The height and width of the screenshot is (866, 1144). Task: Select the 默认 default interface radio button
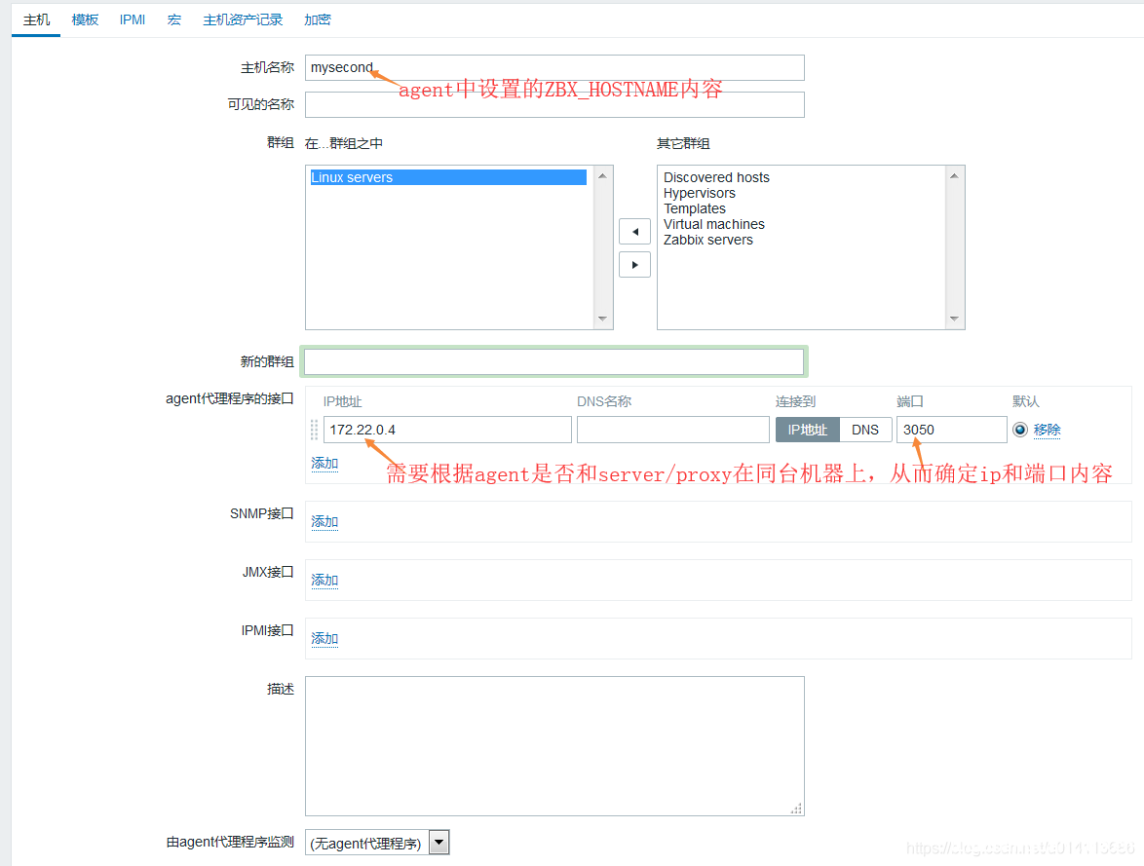click(1020, 429)
